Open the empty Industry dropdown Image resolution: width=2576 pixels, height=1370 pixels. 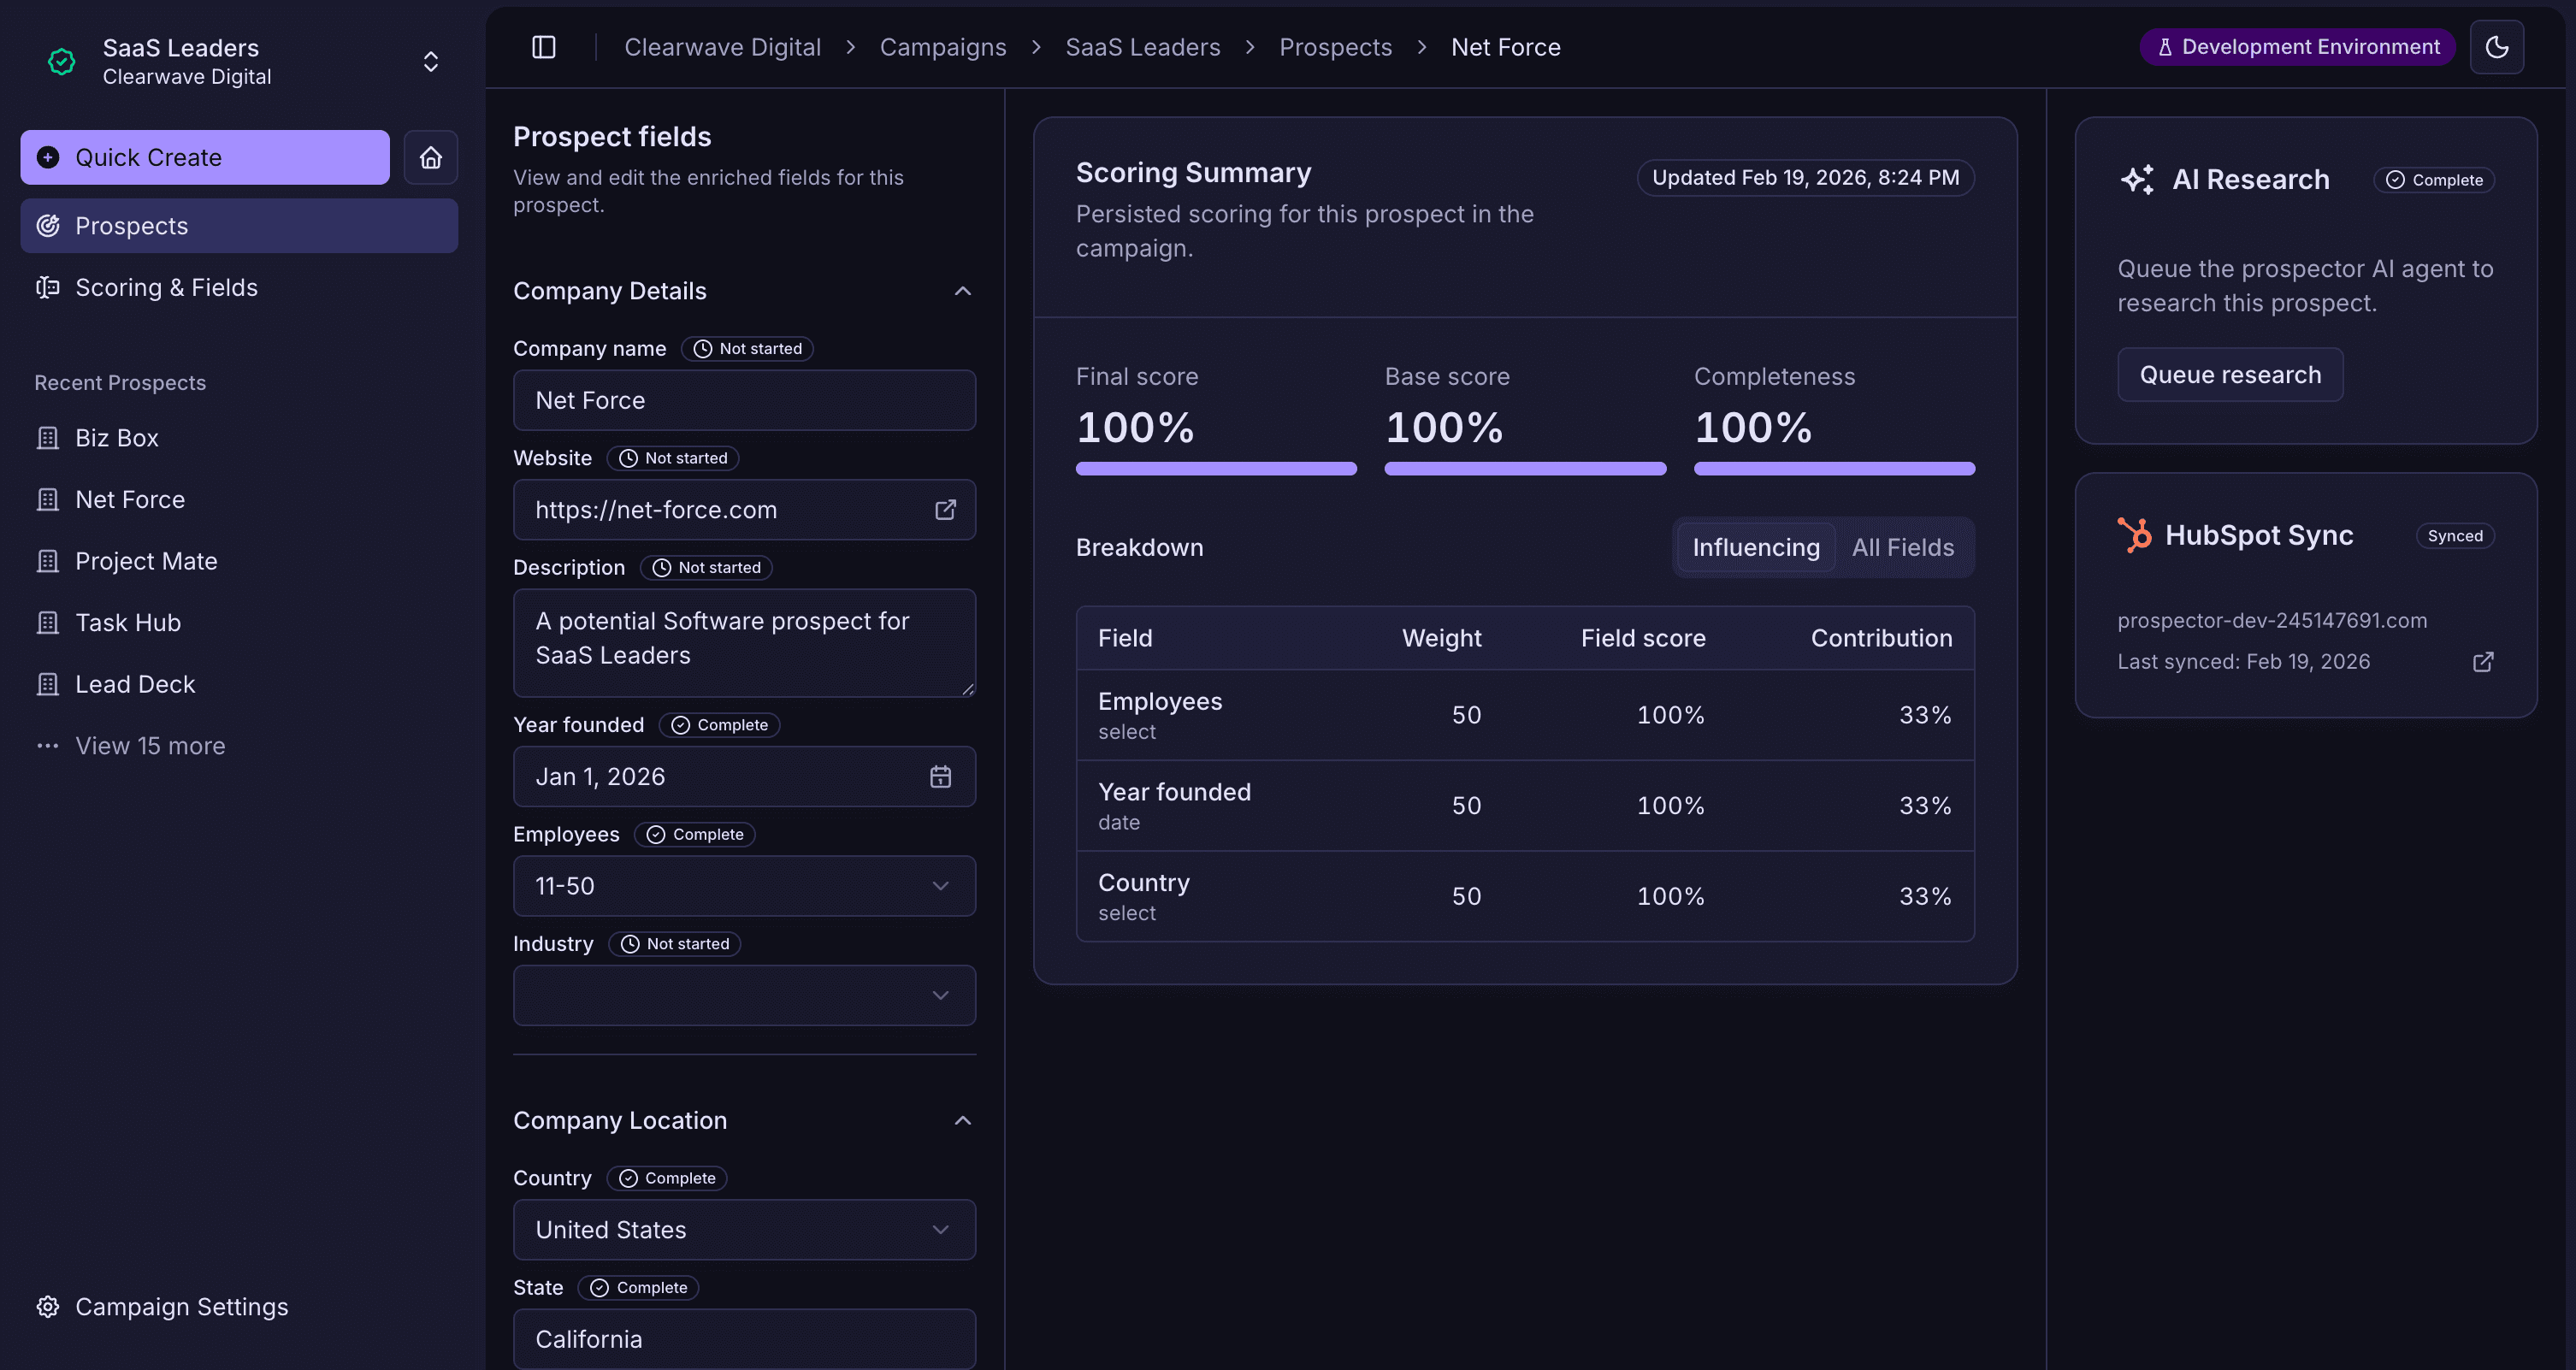[743, 995]
